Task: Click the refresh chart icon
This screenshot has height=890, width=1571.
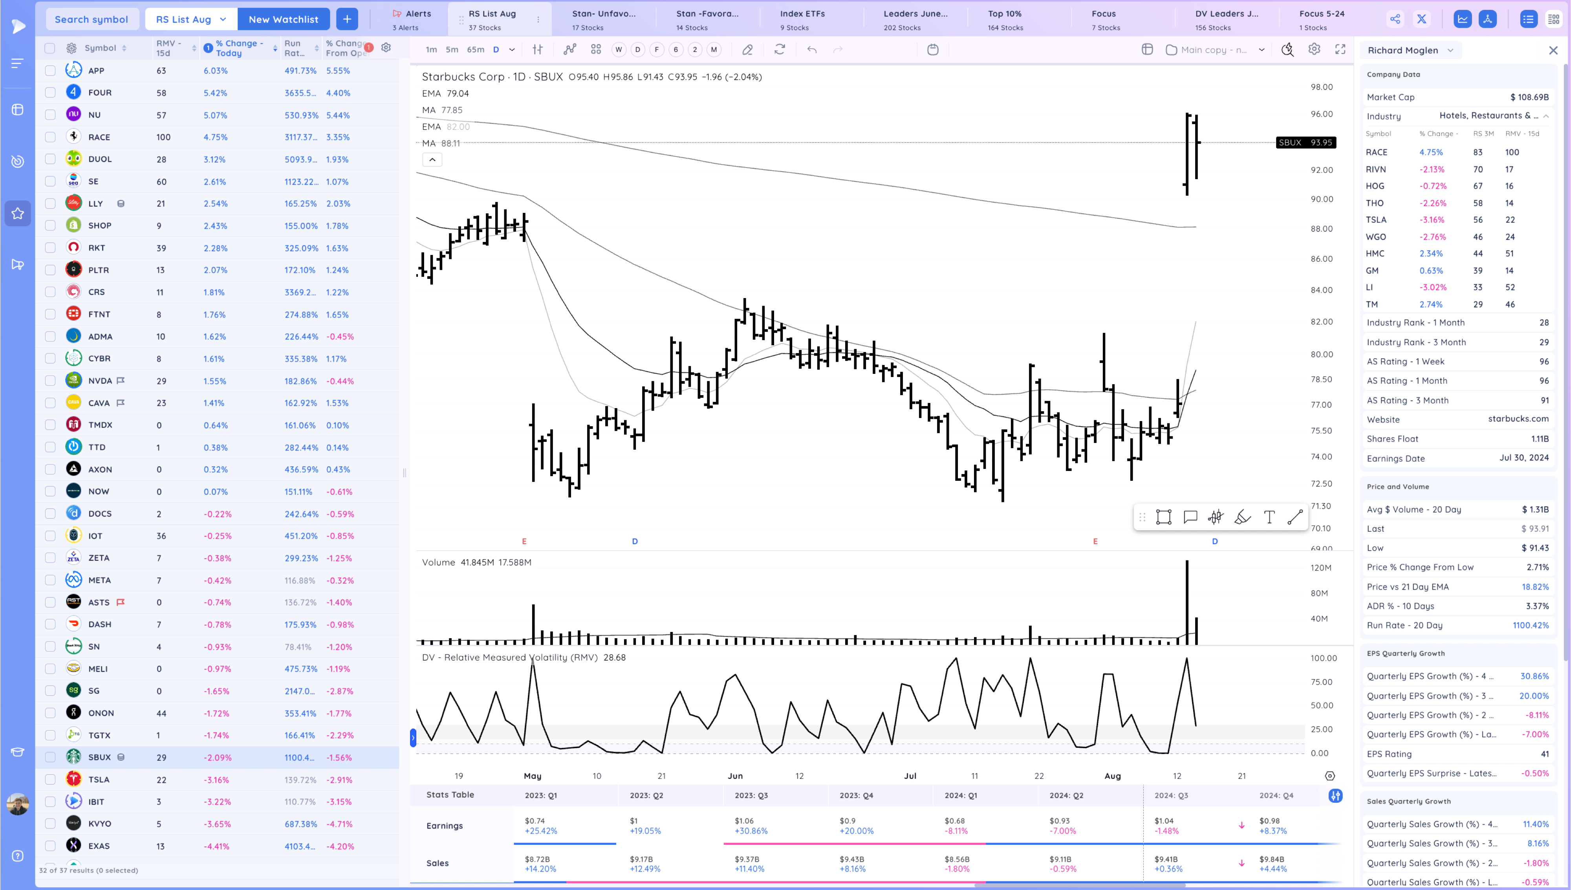Action: click(x=779, y=49)
